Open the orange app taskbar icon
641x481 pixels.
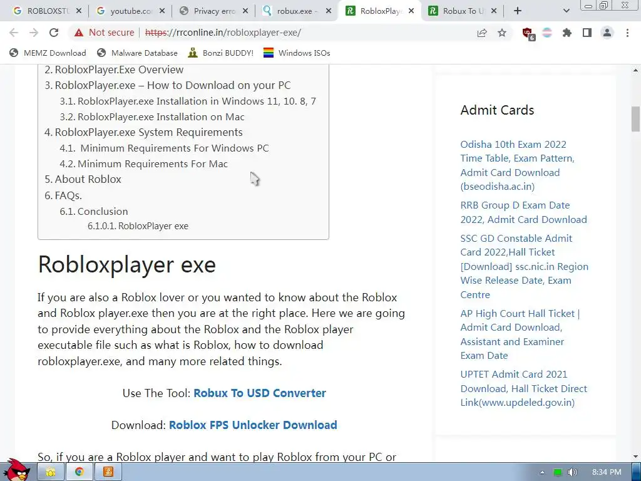108,472
